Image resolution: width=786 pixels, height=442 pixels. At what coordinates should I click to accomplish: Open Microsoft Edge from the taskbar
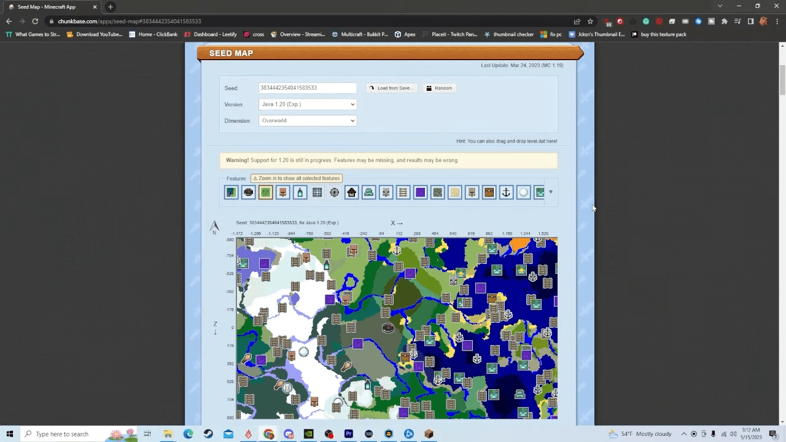pos(188,434)
